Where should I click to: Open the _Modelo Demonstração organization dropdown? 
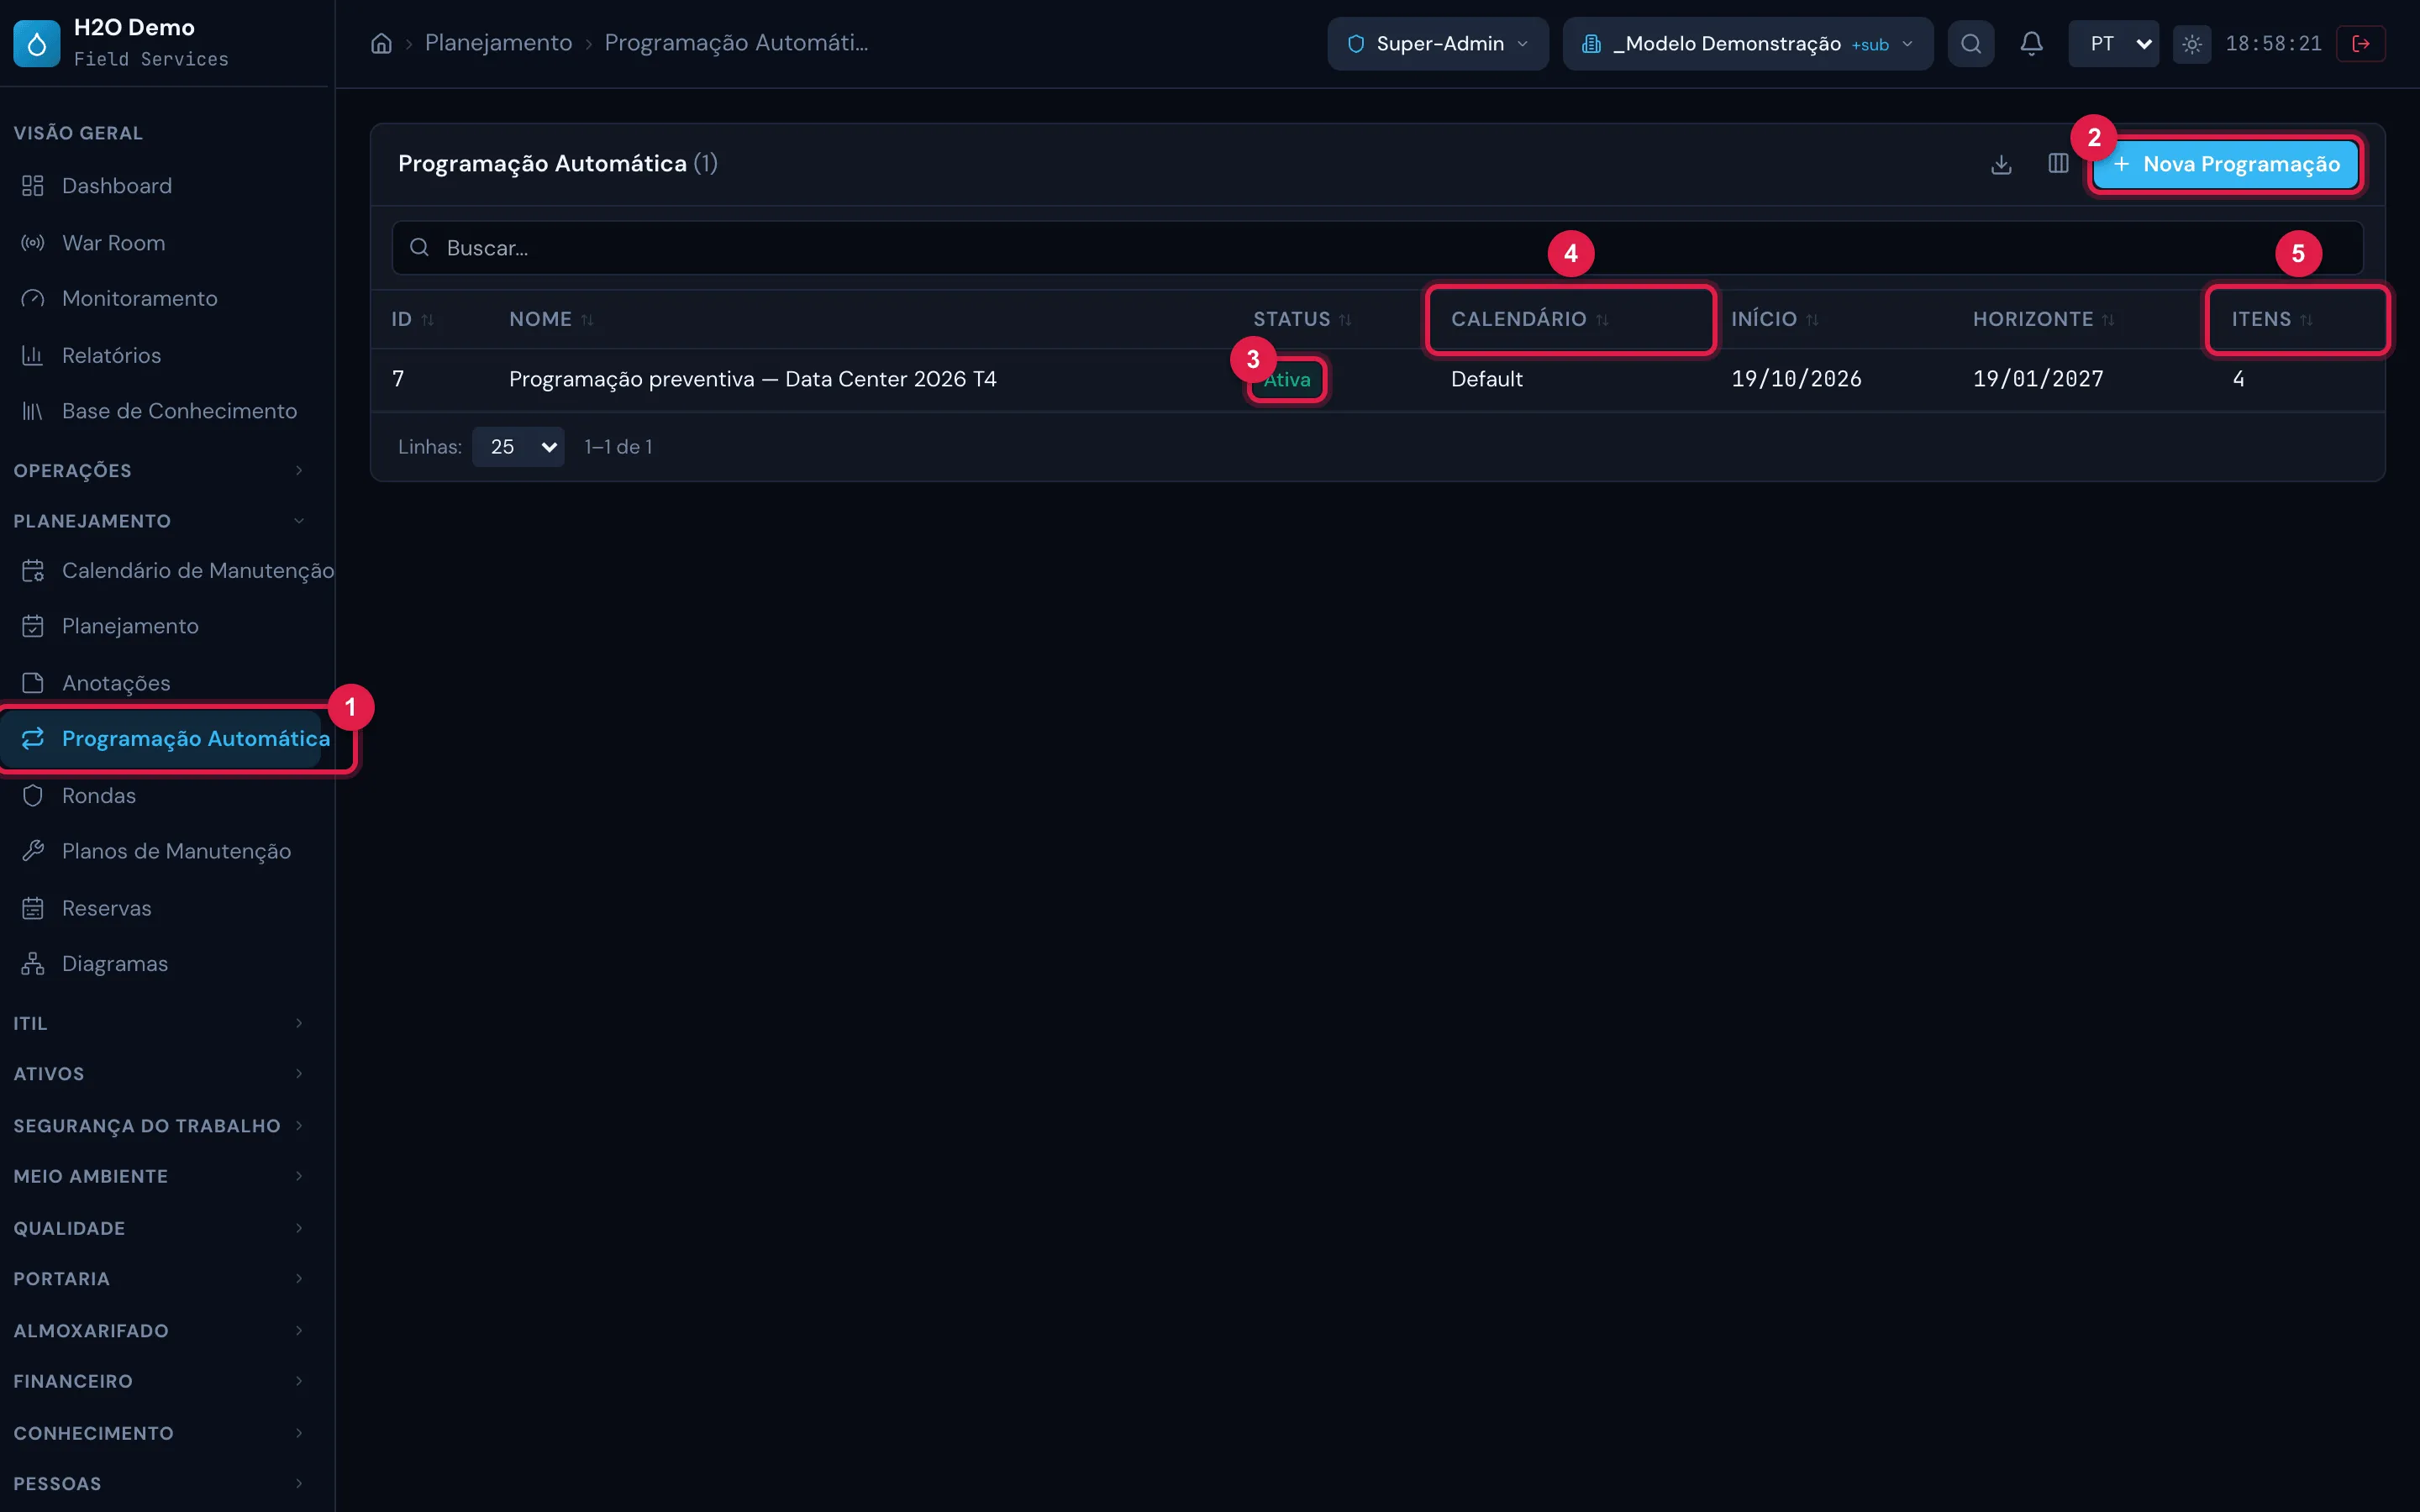pos(1747,44)
